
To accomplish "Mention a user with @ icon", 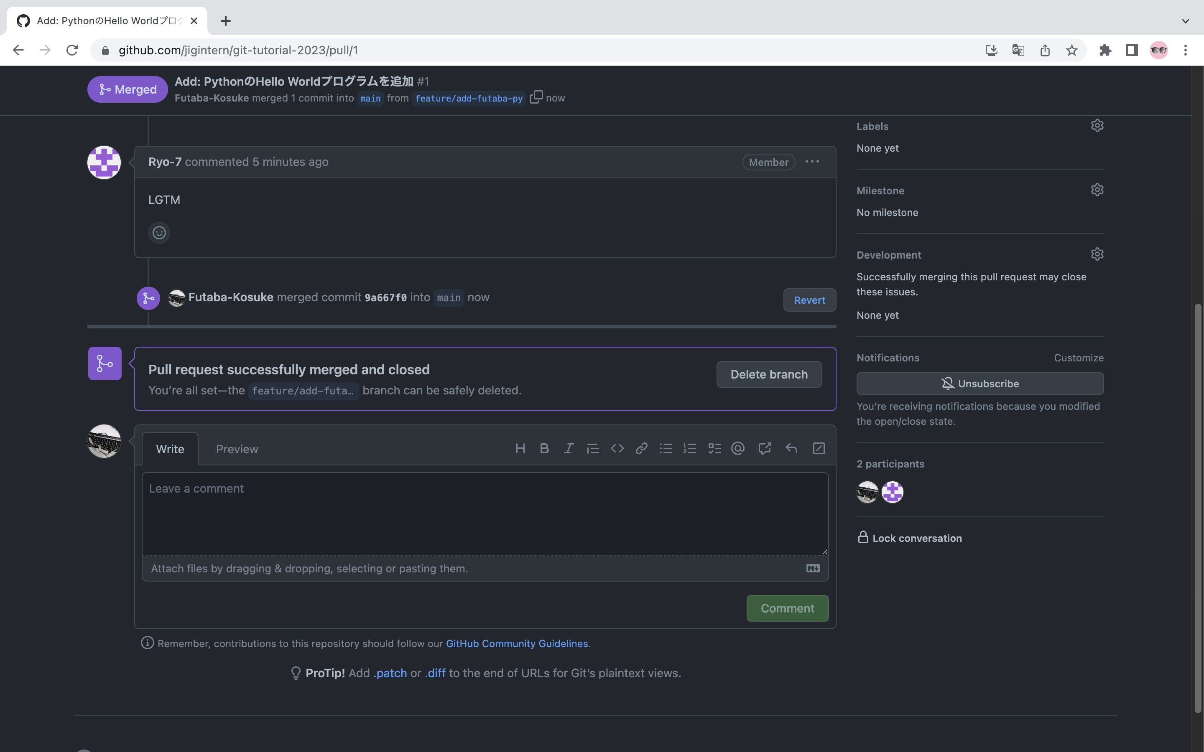I will [738, 449].
